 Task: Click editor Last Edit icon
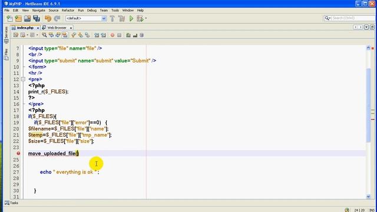(16, 35)
